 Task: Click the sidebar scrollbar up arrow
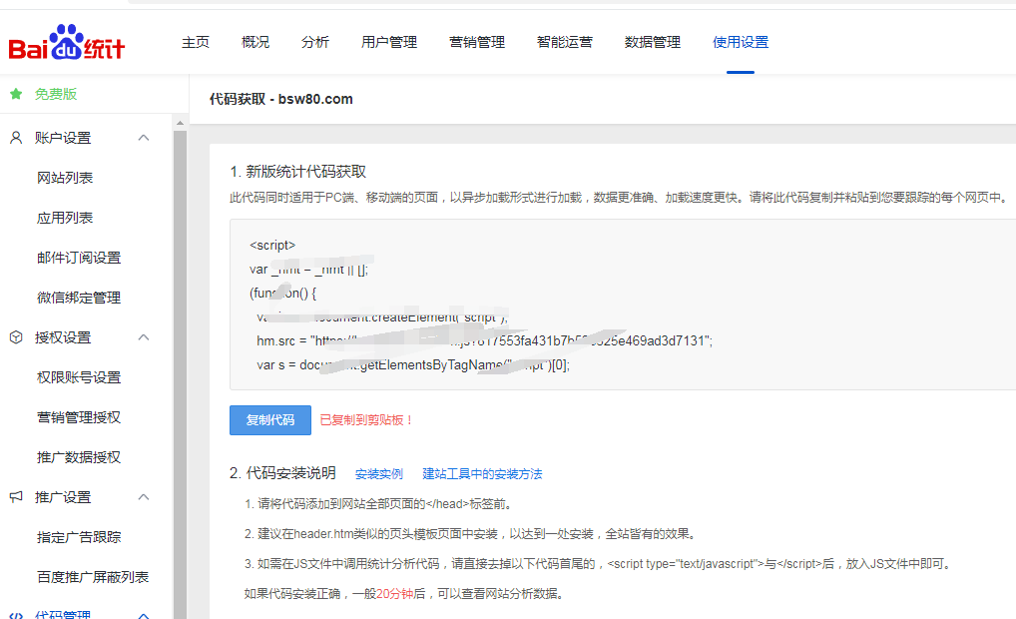tap(180, 123)
